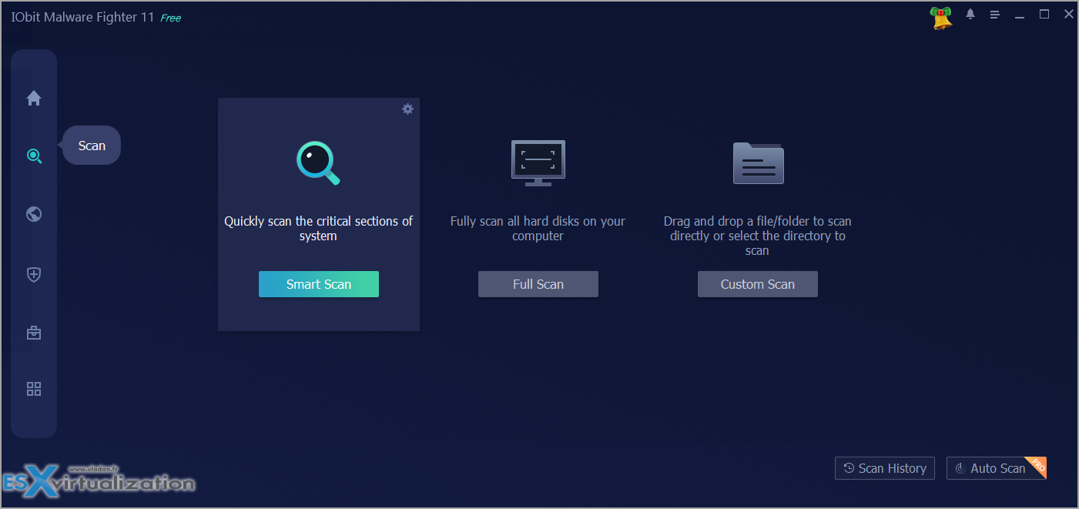Go to the Home section in sidebar
The height and width of the screenshot is (509, 1079).
(x=34, y=99)
